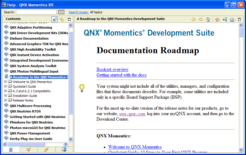Viewport: 246px width, 155px height.
Task: Click Show in Table of Contents icon
Action: [218, 19]
